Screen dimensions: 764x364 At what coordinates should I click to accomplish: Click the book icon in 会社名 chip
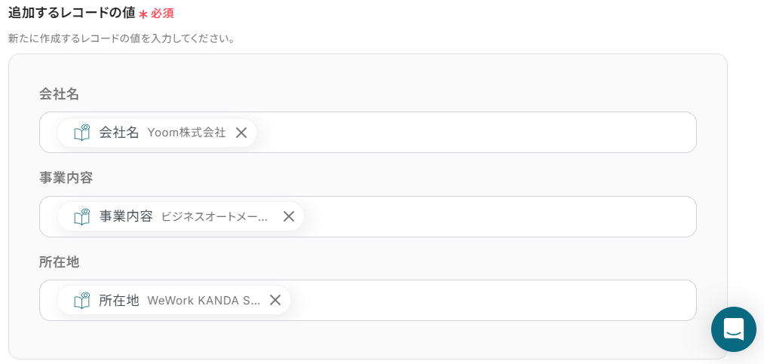pos(81,133)
